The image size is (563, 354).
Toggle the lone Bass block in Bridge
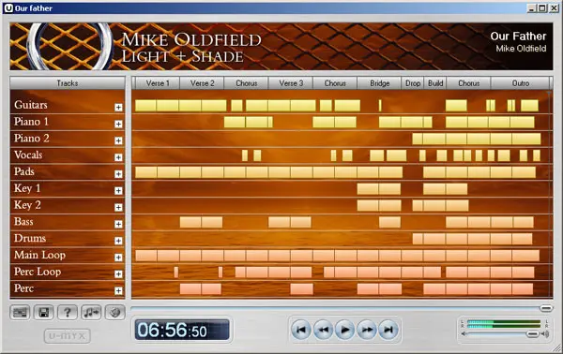click(x=389, y=222)
